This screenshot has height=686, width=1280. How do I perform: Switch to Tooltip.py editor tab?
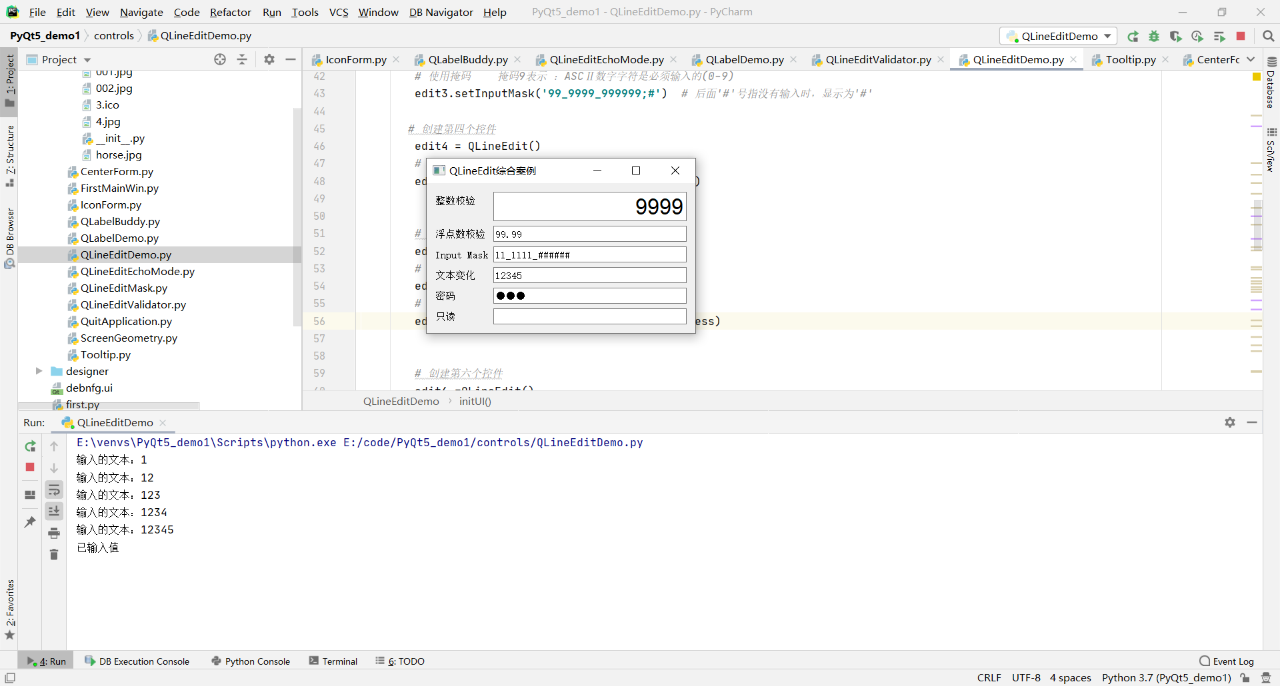click(x=1131, y=59)
